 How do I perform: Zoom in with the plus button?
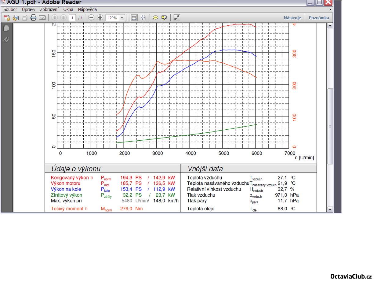pyautogui.click(x=100, y=18)
